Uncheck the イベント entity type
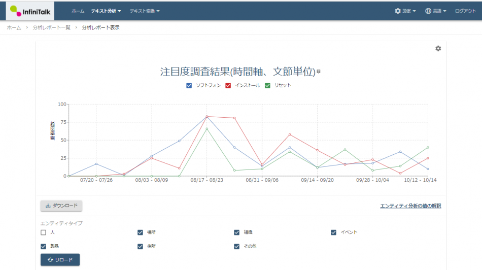 tap(333, 232)
